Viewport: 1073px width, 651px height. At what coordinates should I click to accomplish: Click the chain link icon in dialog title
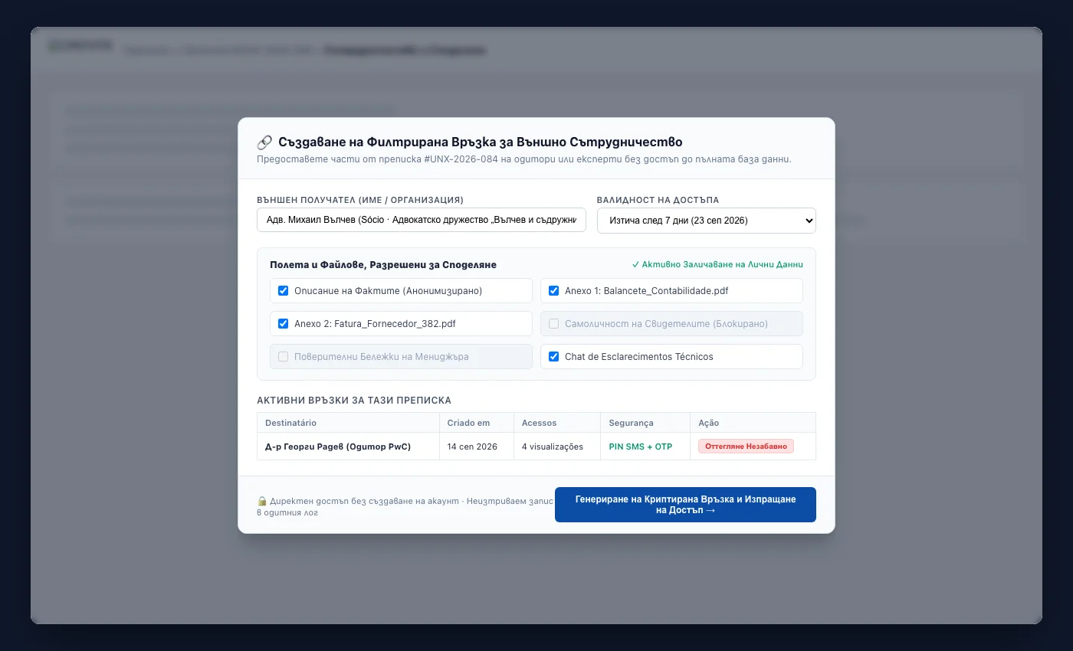[264, 142]
